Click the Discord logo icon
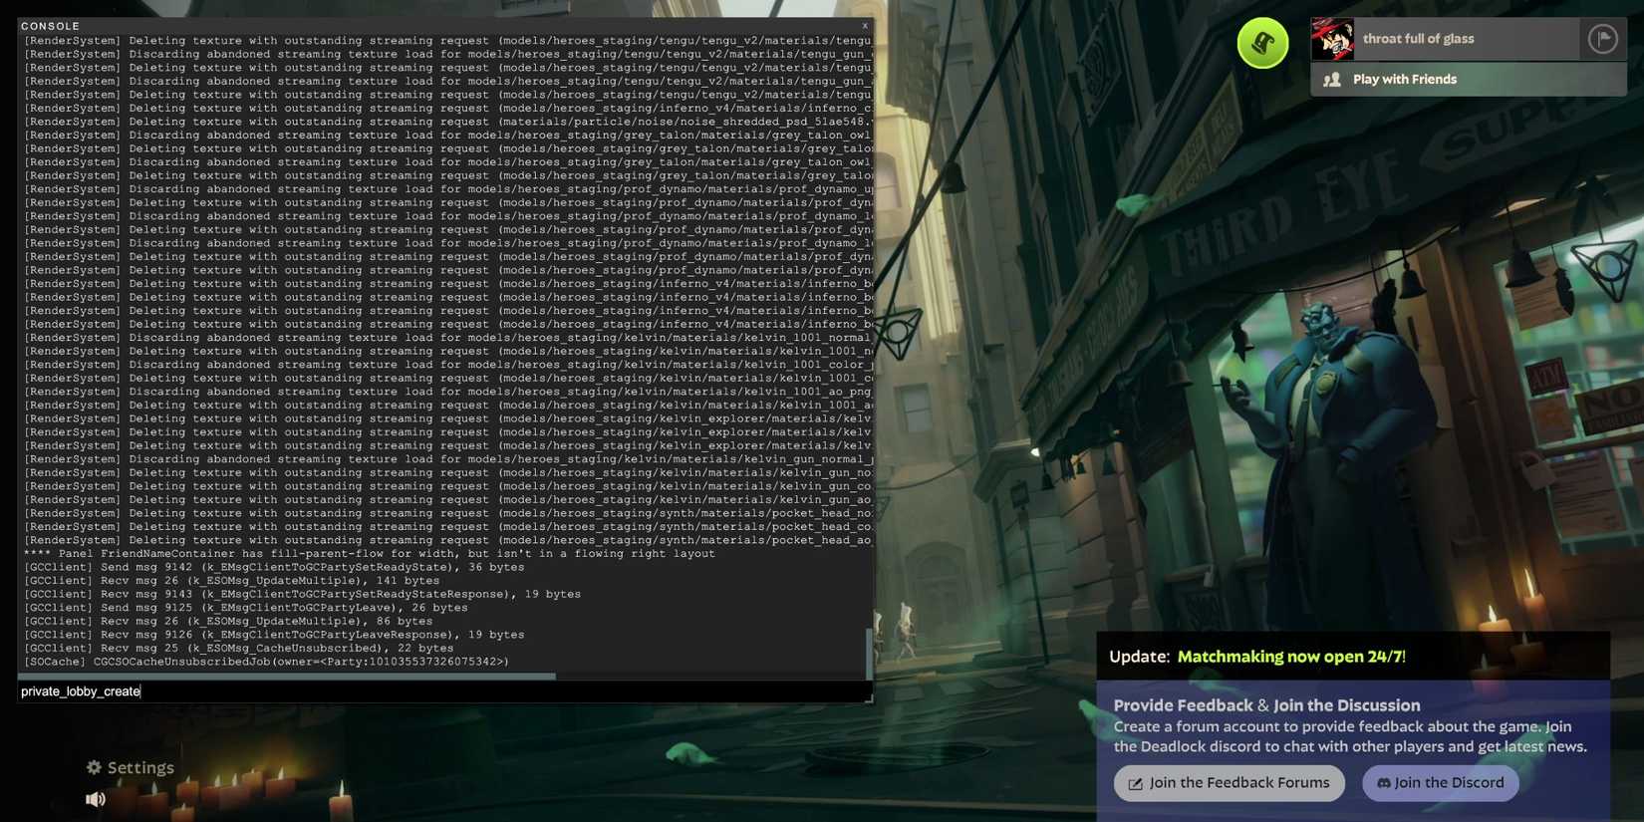 tap(1383, 783)
